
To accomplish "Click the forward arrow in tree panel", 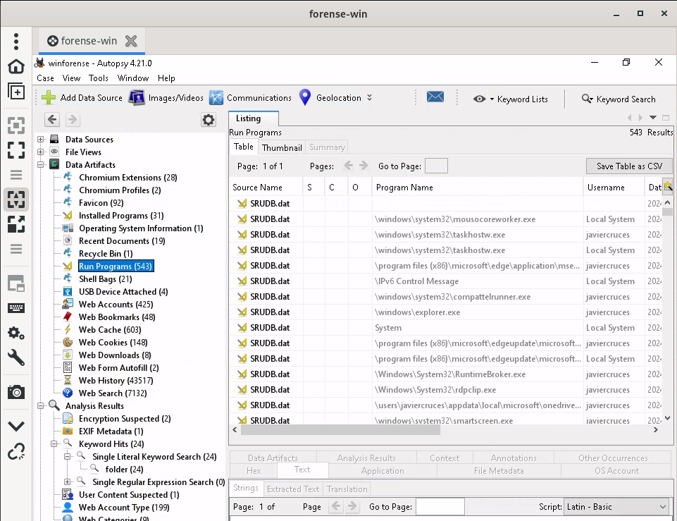I will 73,120.
